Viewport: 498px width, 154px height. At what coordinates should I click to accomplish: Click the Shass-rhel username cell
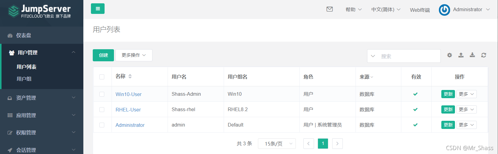coord(183,110)
